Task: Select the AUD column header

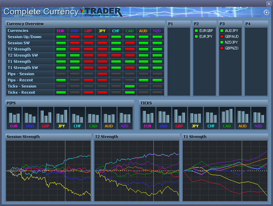Action: 143,31
